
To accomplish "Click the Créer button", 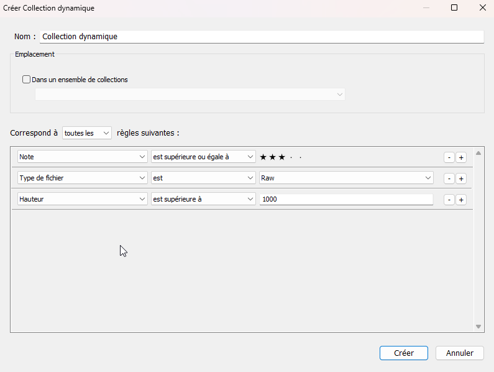I will tap(404, 353).
